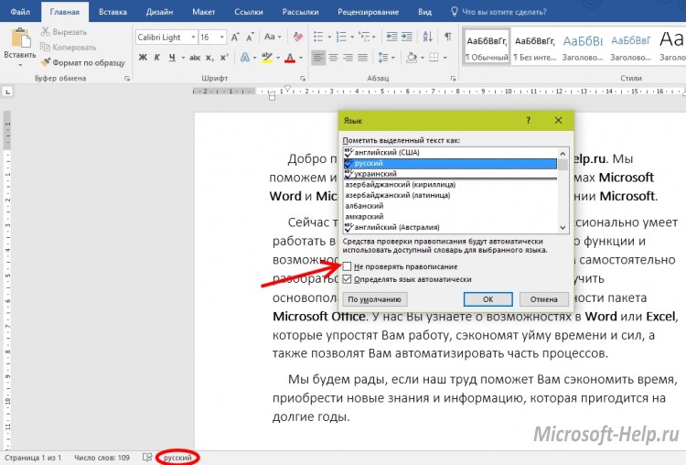Switch to the Вставка tab
Screen dimensions: 686x465
click(113, 12)
